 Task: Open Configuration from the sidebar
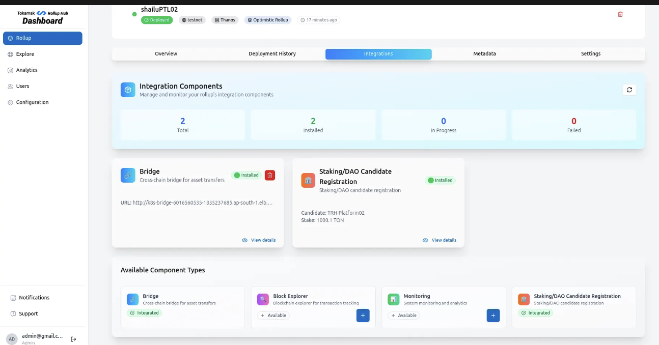pos(32,102)
